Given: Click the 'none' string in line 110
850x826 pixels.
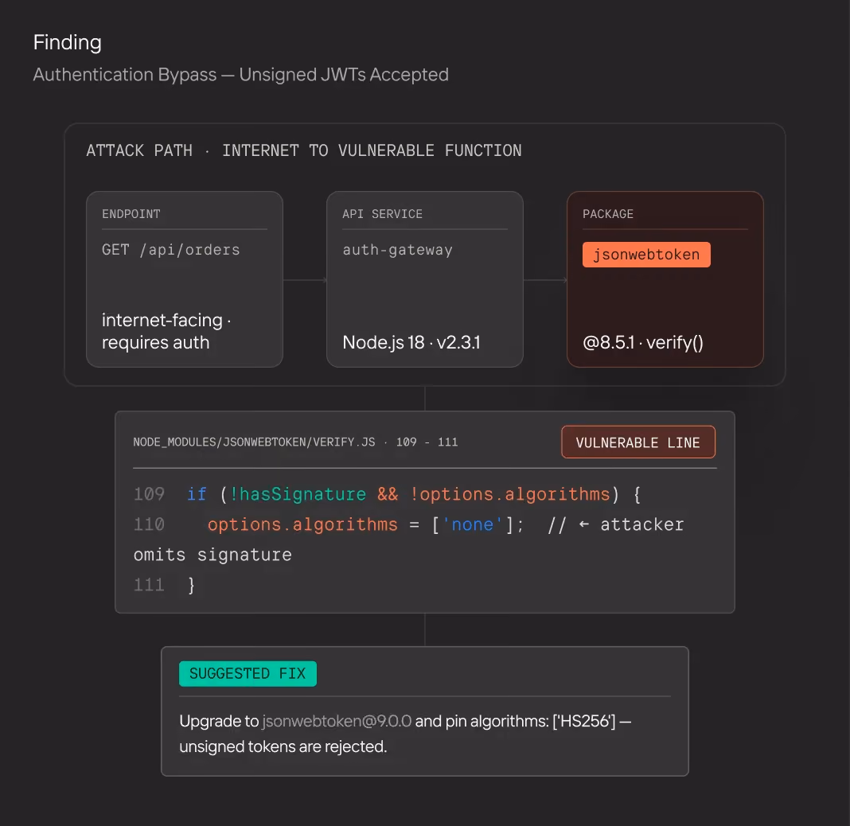Looking at the screenshot, I should tap(472, 524).
